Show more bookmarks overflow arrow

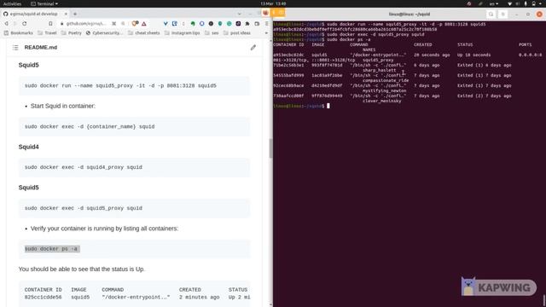[x=266, y=32]
